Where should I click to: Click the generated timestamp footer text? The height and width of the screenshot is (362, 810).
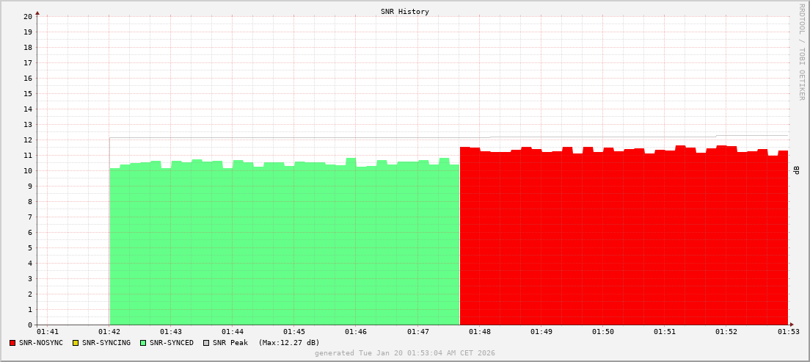[x=405, y=353]
